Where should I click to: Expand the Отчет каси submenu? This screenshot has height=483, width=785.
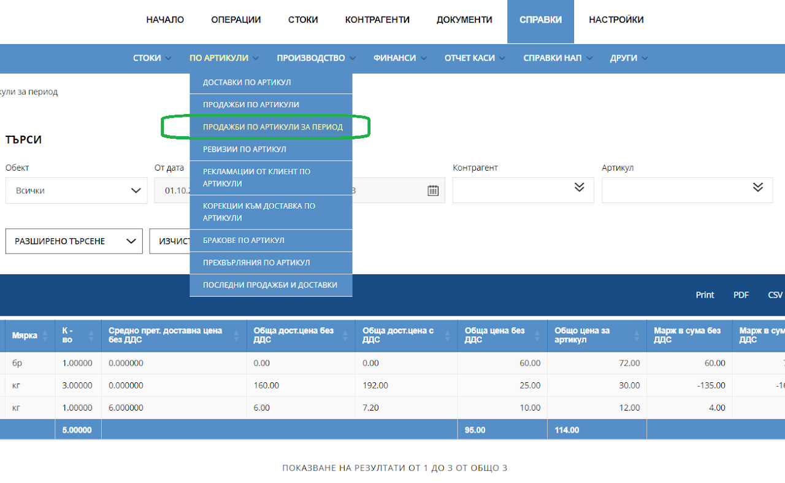[x=475, y=58]
